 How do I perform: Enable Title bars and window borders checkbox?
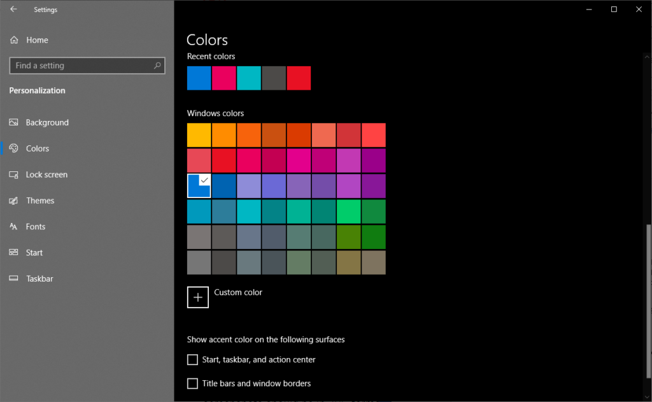pyautogui.click(x=192, y=384)
